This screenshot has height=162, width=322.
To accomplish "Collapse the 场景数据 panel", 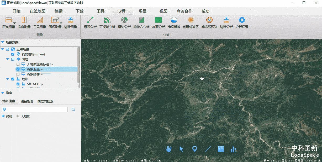I will [x=3, y=42].
